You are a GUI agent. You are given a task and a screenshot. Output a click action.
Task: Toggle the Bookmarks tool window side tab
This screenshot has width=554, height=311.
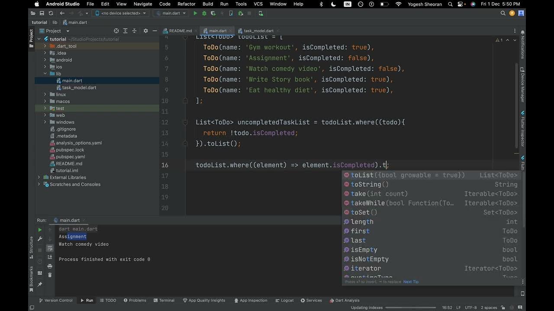pos(31,279)
